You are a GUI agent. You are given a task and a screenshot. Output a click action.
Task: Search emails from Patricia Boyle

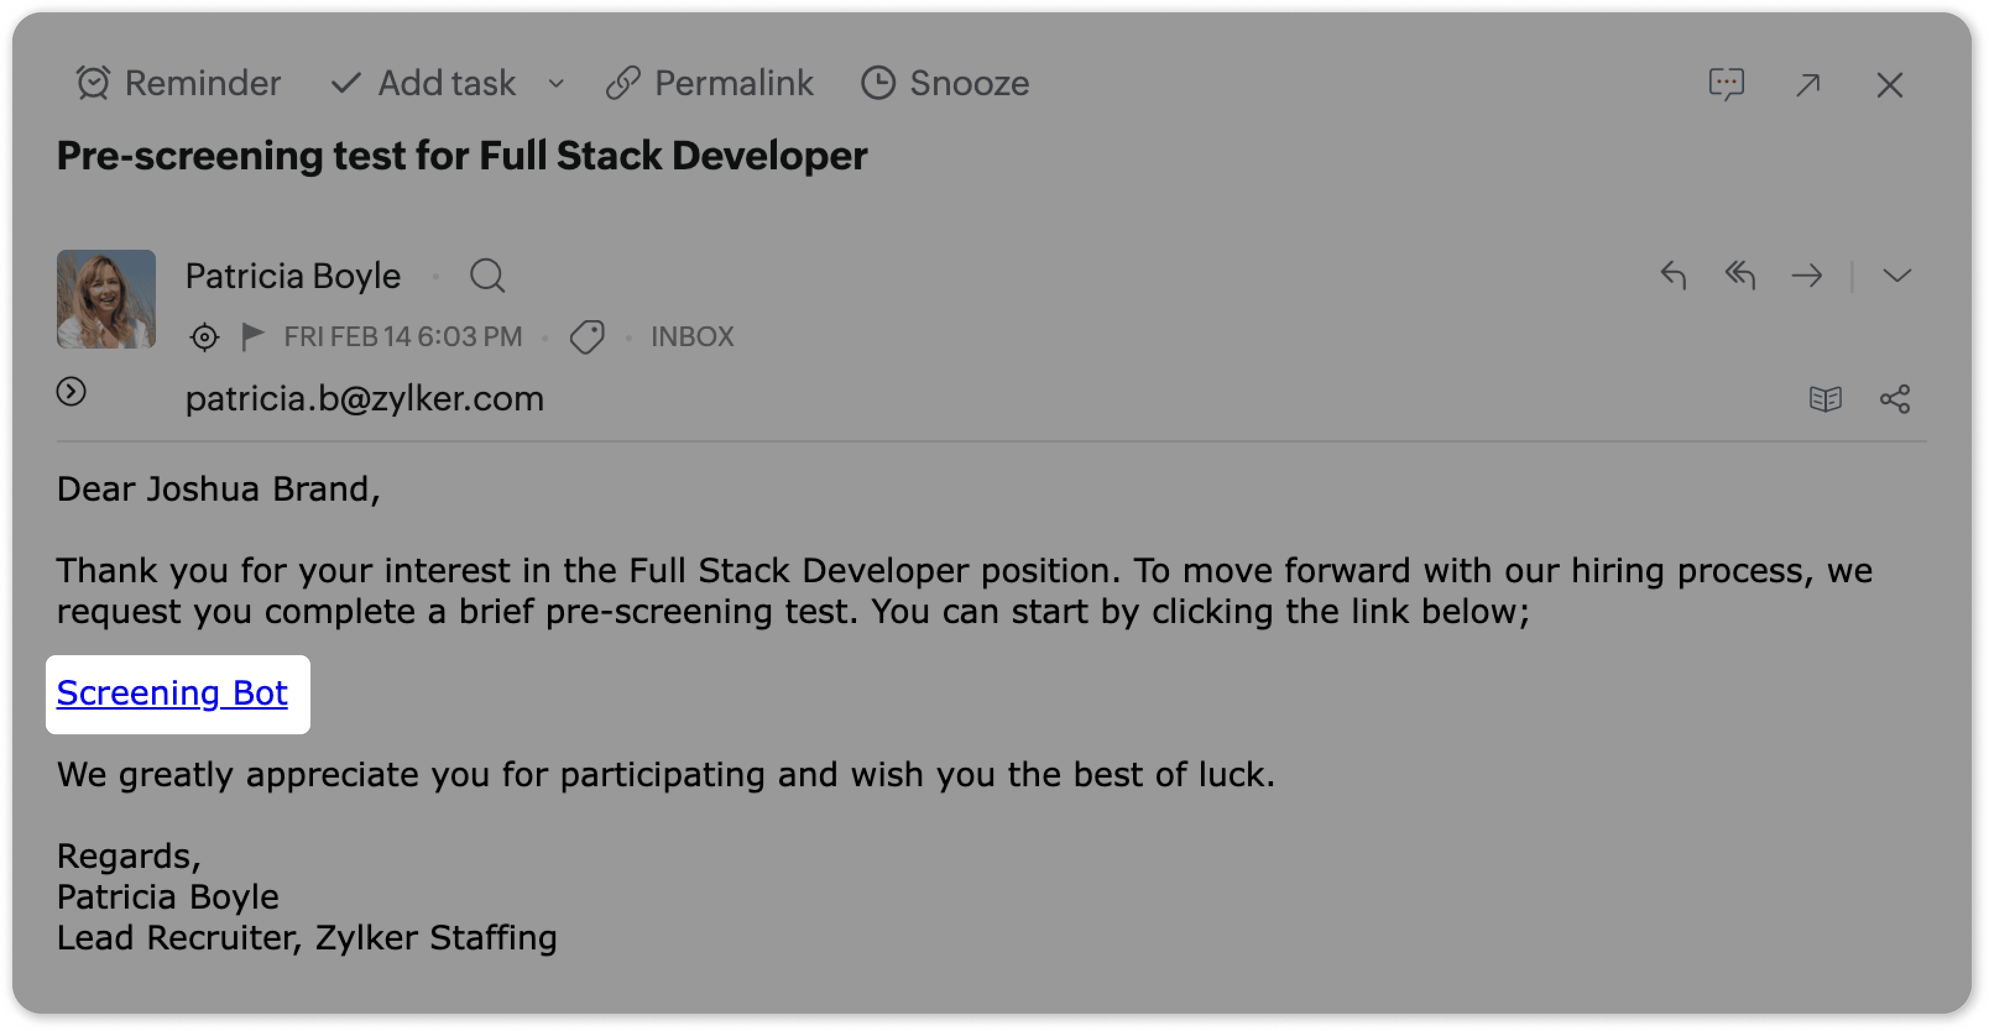[487, 276]
